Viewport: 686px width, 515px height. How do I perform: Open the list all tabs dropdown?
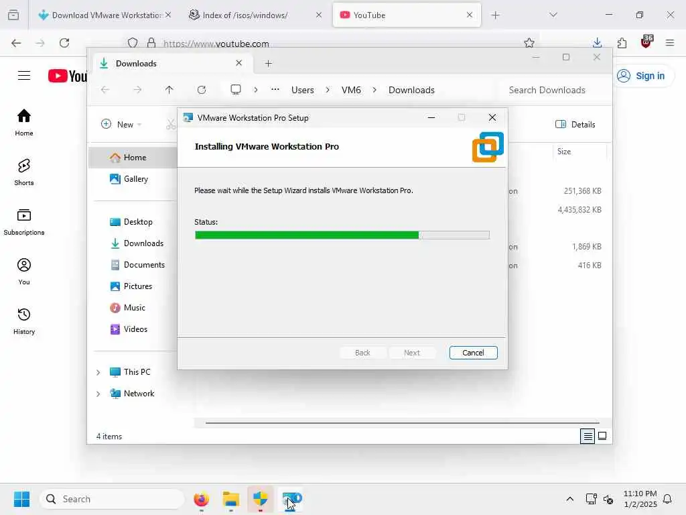[553, 15]
